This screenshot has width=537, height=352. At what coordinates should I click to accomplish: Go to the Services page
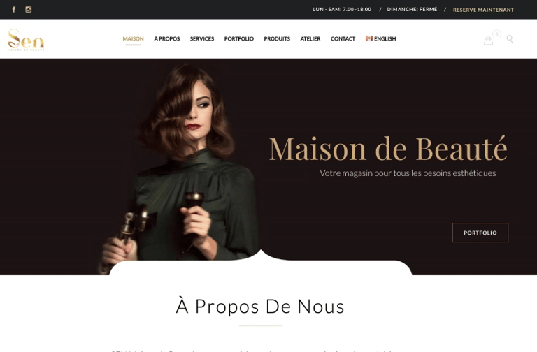click(202, 38)
